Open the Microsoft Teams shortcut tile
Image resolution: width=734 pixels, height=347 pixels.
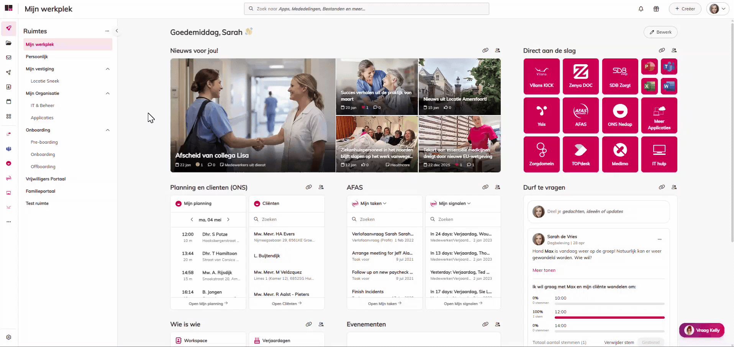[x=669, y=66]
